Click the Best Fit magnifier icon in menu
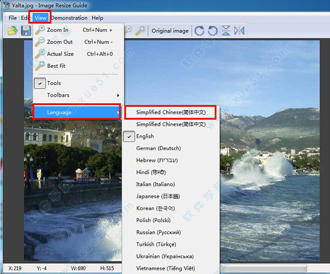Image resolution: width=330 pixels, height=274 pixels. [x=40, y=65]
